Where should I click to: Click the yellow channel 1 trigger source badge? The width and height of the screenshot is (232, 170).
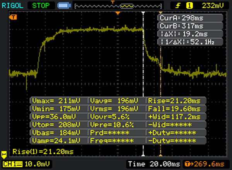point(189,6)
